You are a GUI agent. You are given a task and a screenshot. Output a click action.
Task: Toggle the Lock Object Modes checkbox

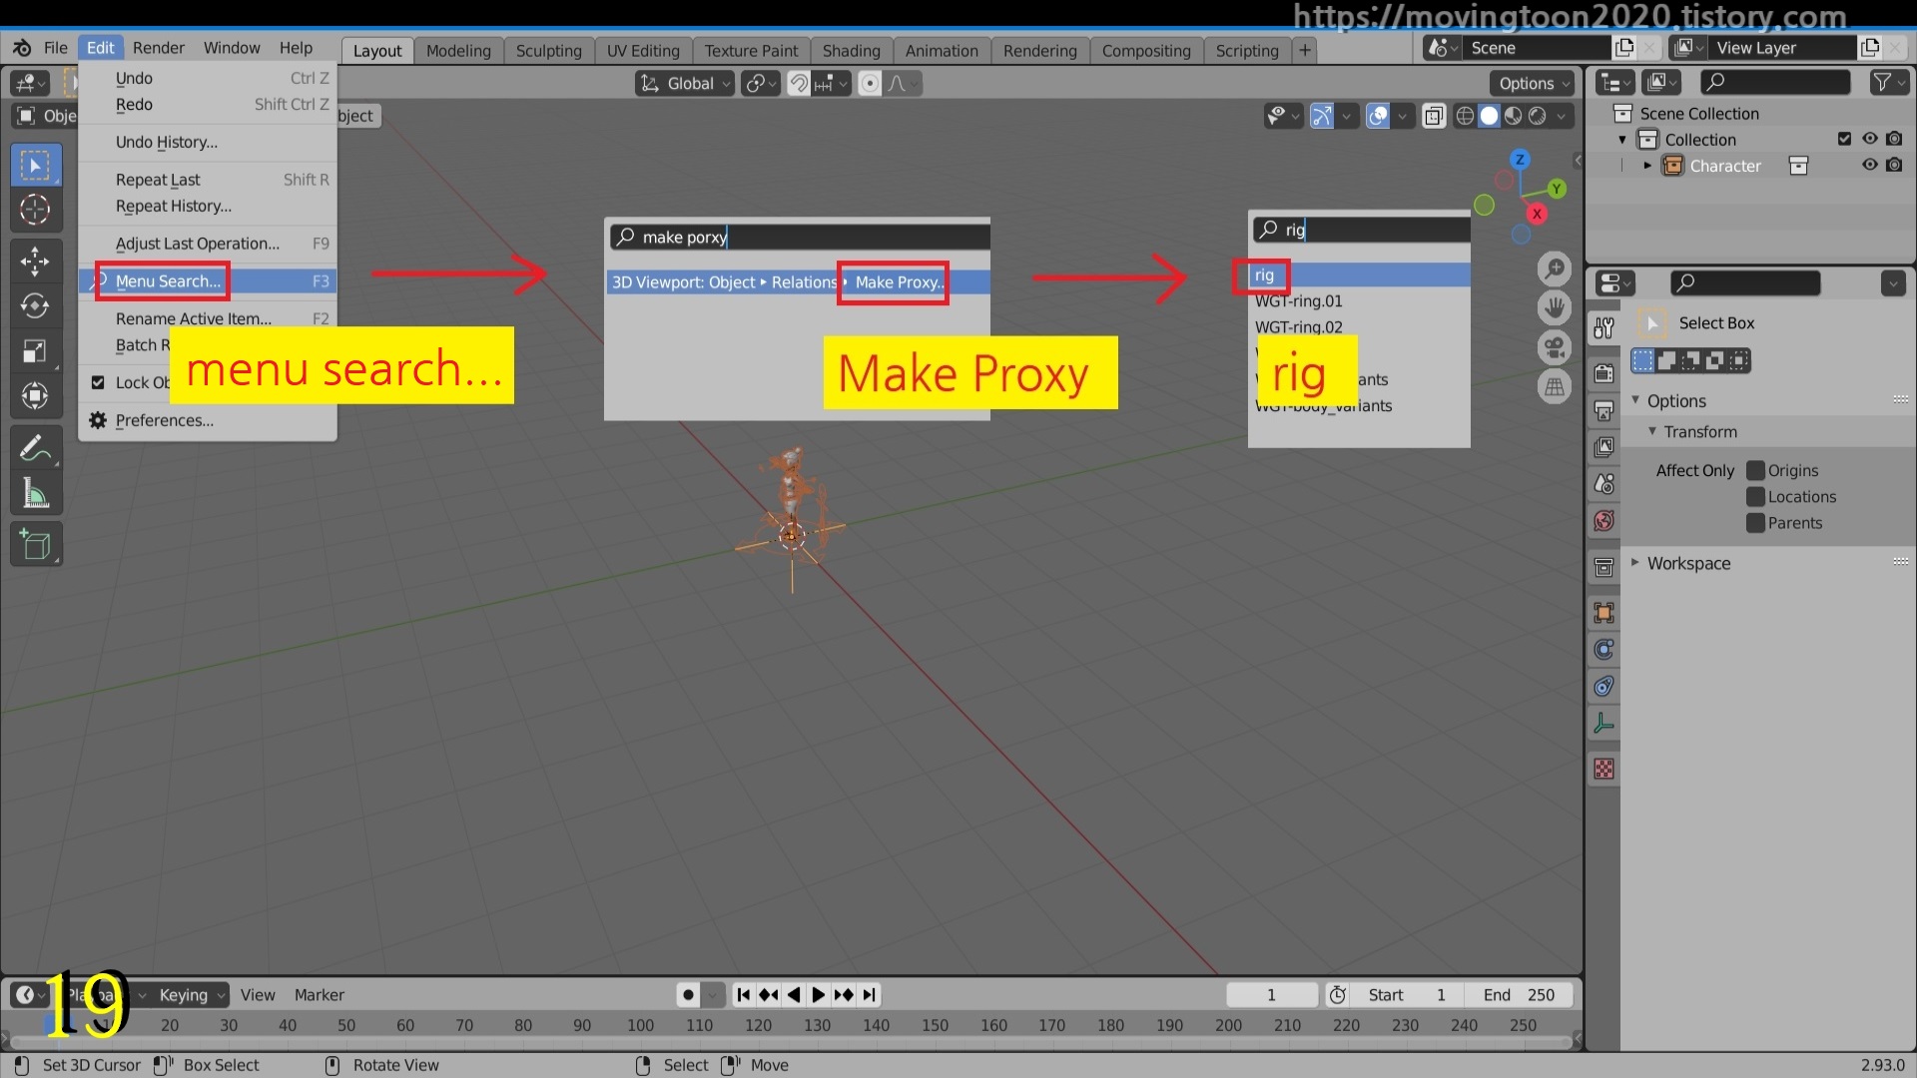tap(98, 382)
